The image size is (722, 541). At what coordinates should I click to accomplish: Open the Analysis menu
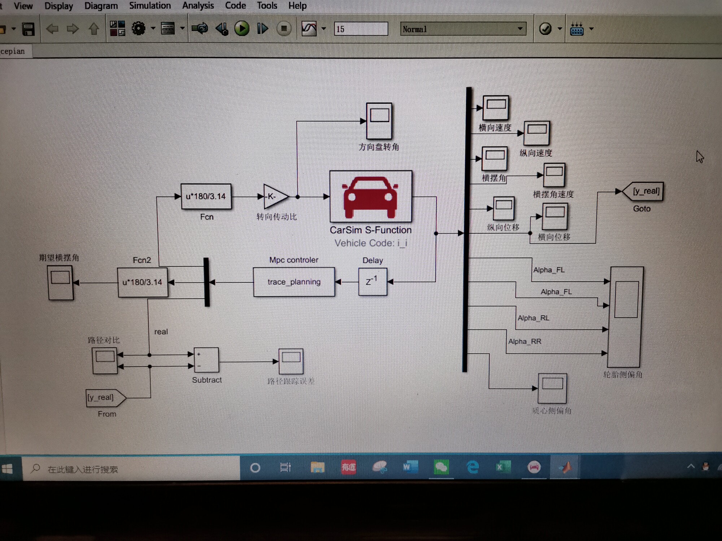pos(198,6)
